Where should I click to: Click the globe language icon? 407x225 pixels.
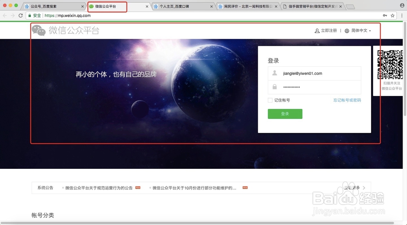coord(347,31)
